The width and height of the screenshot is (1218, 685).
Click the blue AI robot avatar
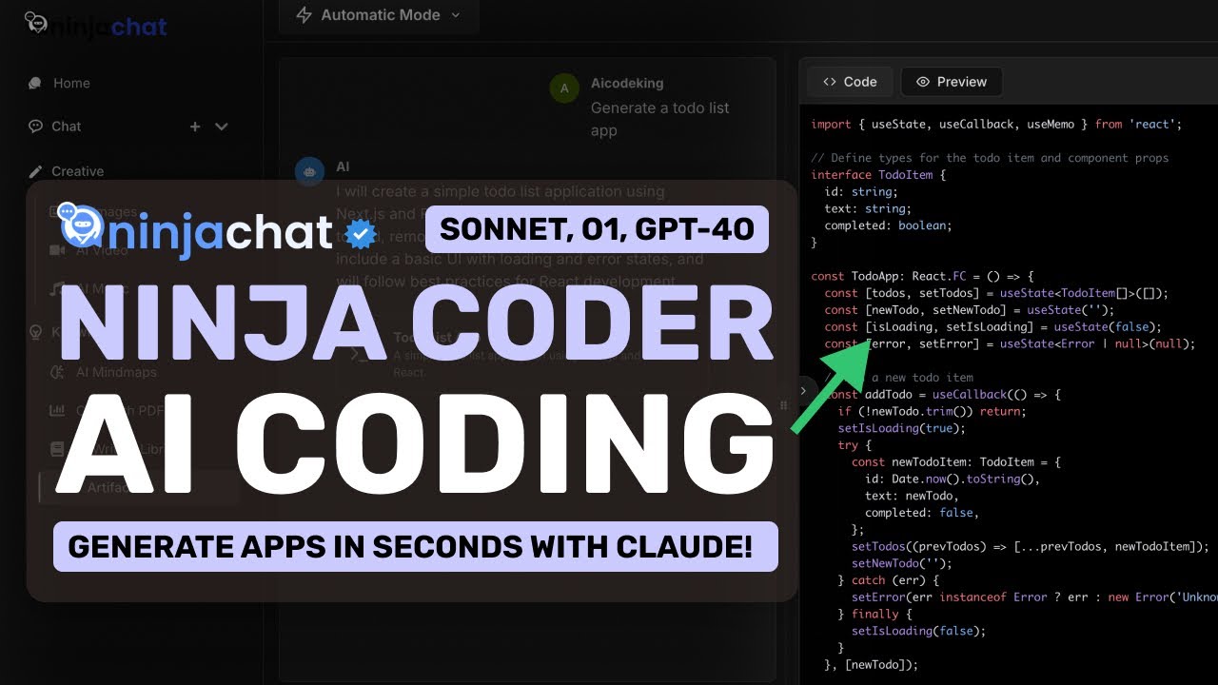[x=309, y=171]
